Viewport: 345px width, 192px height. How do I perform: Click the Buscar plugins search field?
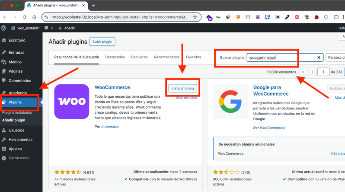tap(285, 58)
